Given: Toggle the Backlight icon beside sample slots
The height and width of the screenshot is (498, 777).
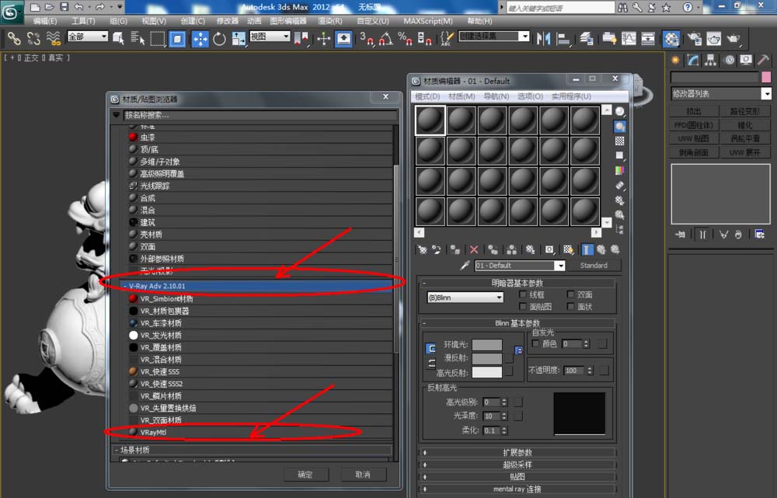Looking at the screenshot, I should (x=620, y=127).
